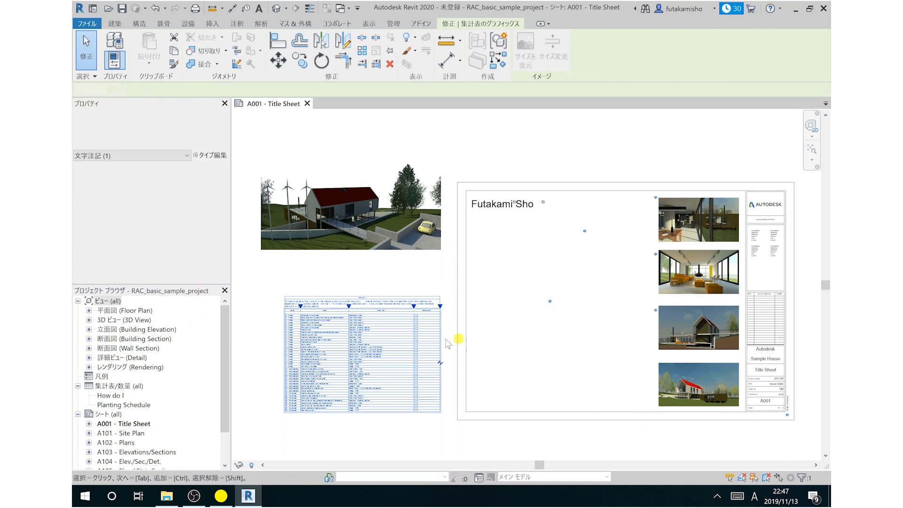Click the Rotate tool icon

(321, 61)
